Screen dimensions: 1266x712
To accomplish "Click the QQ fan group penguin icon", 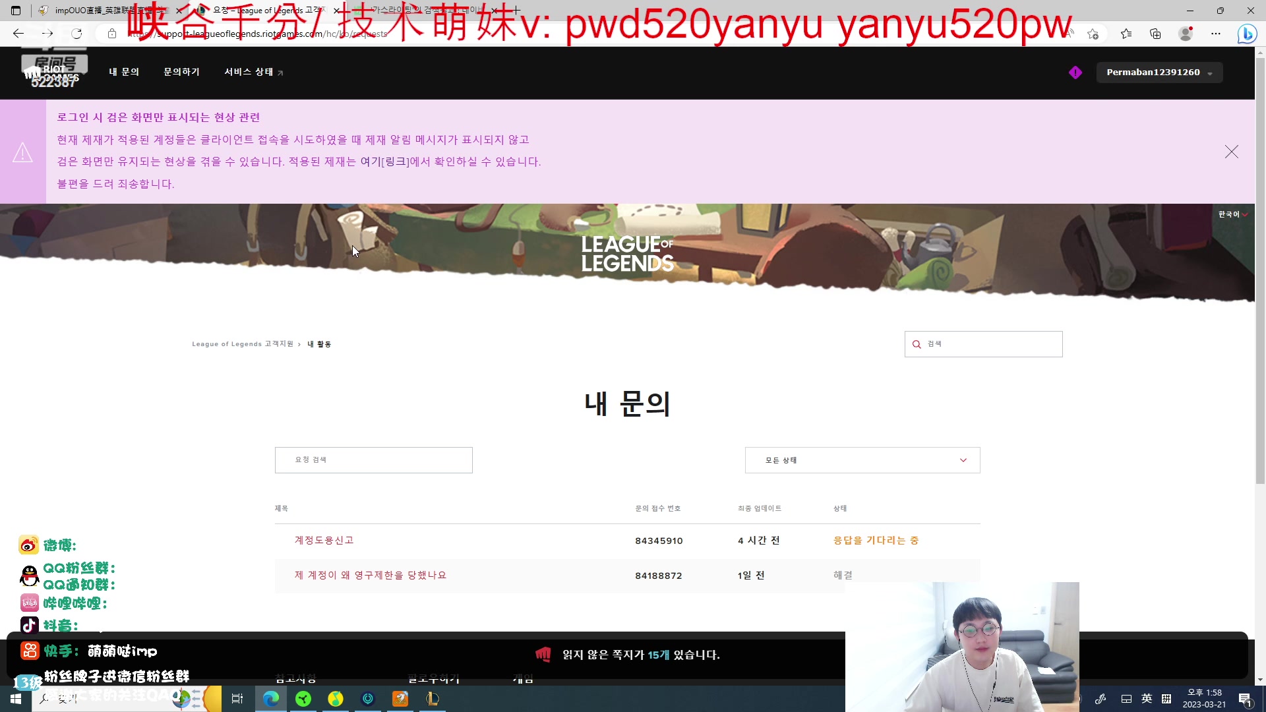I will [x=28, y=576].
